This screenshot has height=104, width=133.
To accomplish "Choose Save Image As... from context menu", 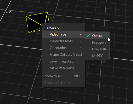I will (x=63, y=61).
